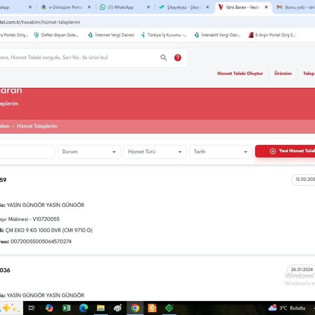Click the weather 3°C Bulutlu widget
Image resolution: width=315 pixels, height=315 pixels.
click(x=287, y=308)
